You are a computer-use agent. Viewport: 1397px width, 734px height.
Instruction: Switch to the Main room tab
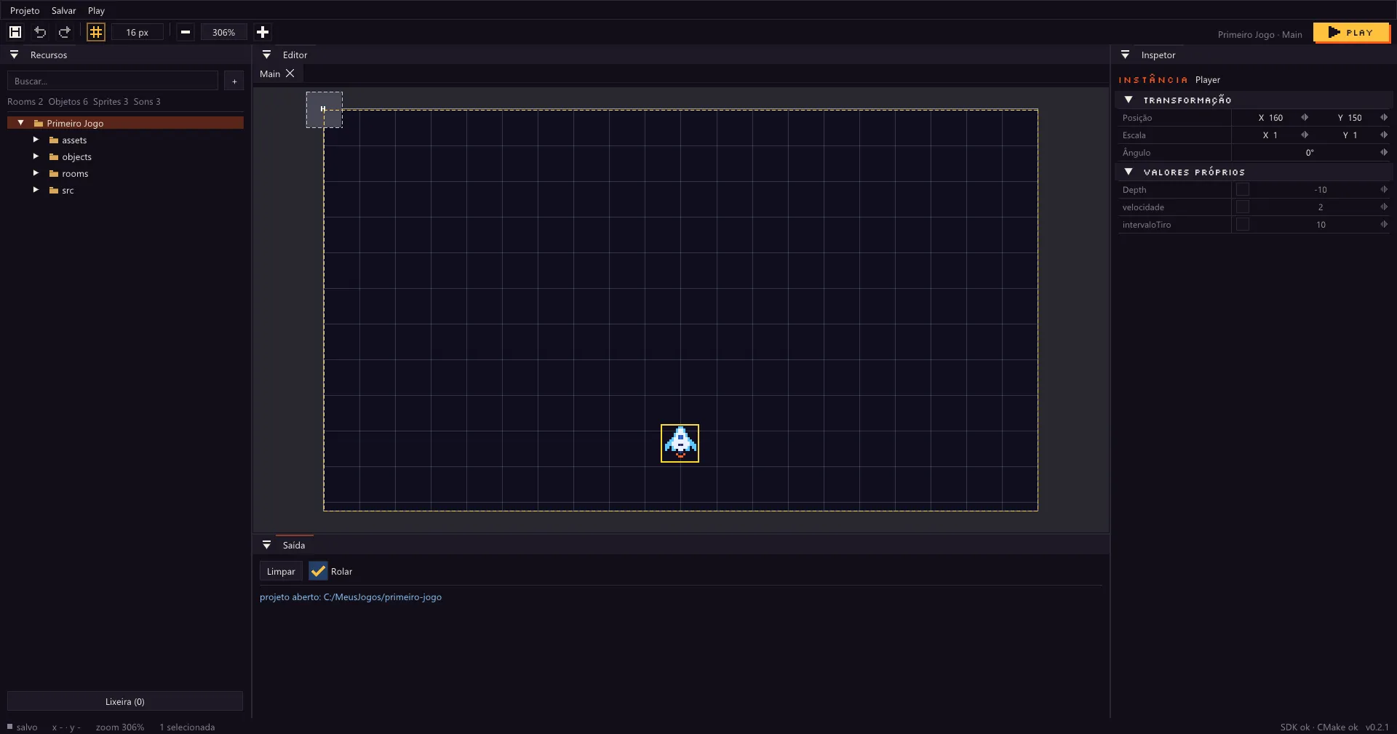coord(270,73)
